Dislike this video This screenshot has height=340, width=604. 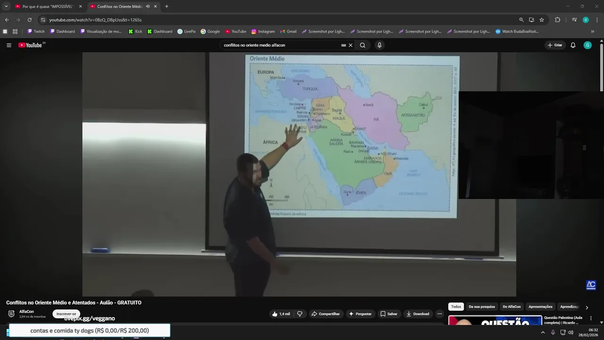coord(300,314)
